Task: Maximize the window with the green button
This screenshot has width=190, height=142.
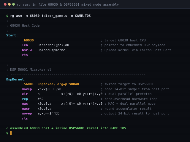Action: pos(13,4)
